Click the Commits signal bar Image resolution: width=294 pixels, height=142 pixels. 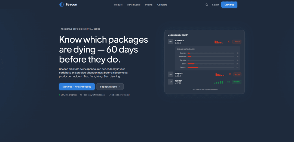(x=211, y=53)
